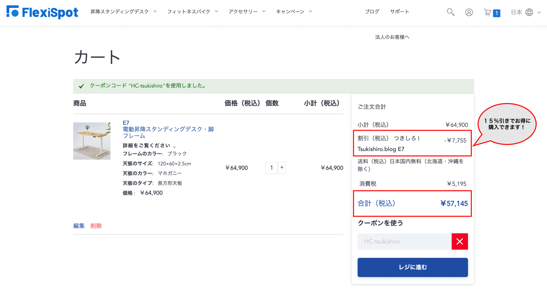Image resolution: width=547 pixels, height=291 pixels.
Task: Open the search magnifier icon
Action: (x=450, y=12)
